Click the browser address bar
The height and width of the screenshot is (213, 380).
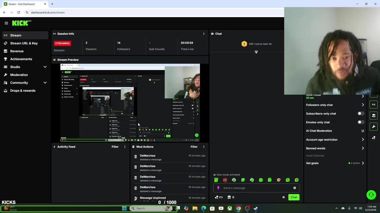[x=154, y=12]
